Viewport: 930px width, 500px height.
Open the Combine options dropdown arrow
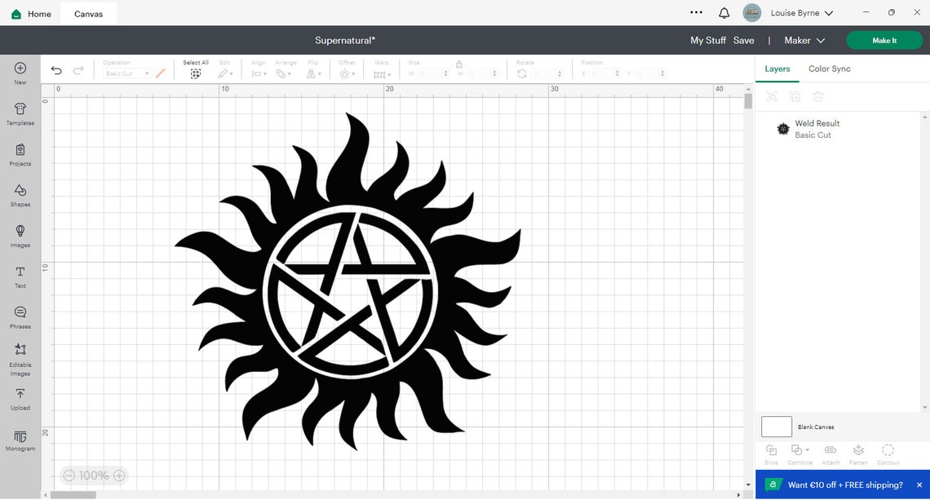click(808, 450)
